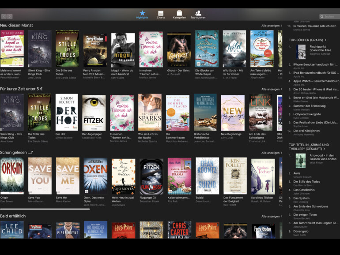
Task: Open Am Tatort bleibt man ungern cover
Action: 262,49
